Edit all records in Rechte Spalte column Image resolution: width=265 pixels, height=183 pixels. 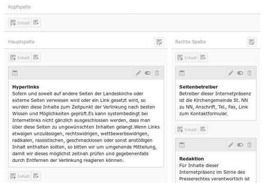point(252,42)
